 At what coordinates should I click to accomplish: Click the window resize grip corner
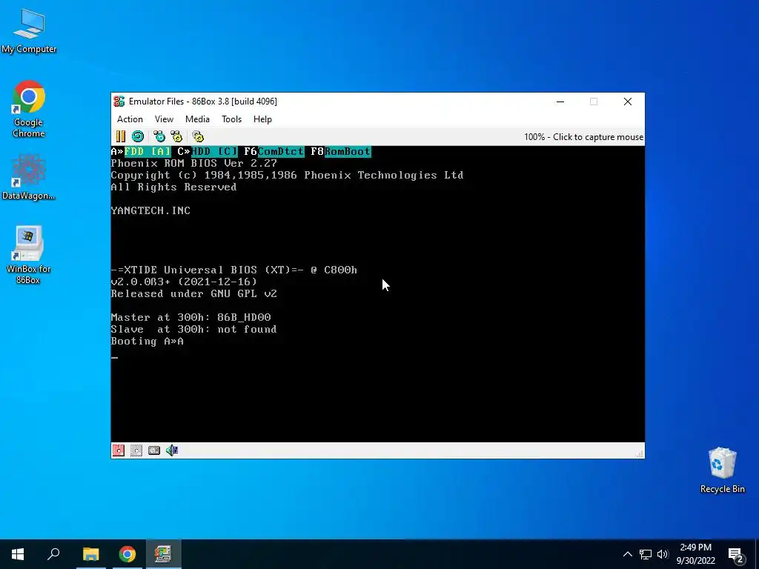click(640, 454)
